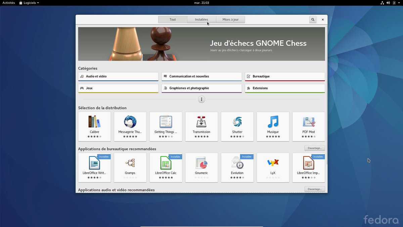Click the search magnifier button
The height and width of the screenshot is (227, 403).
coord(313,20)
